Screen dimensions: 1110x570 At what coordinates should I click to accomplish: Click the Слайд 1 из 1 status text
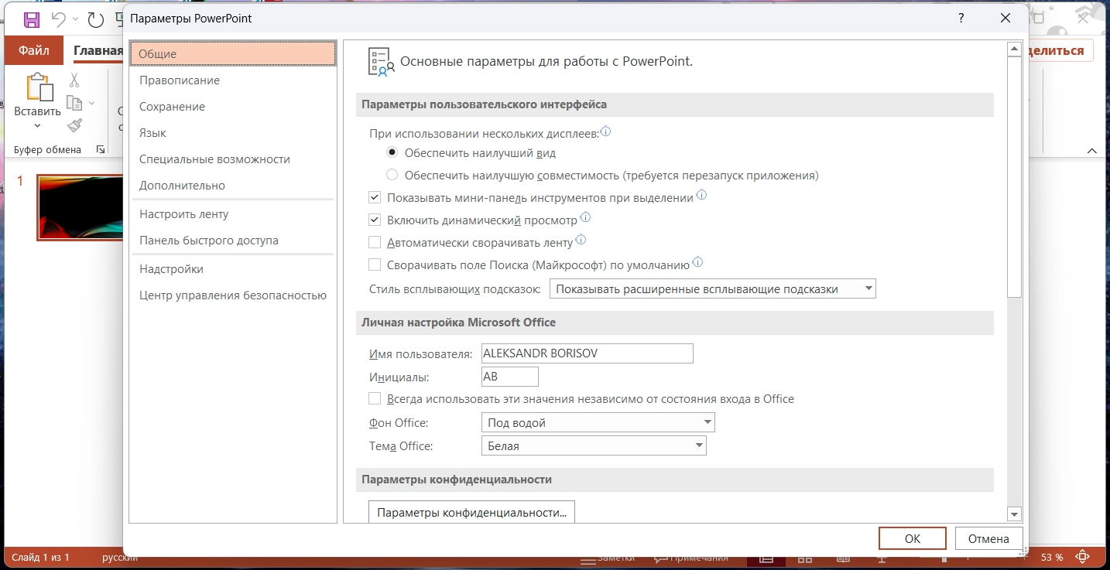click(x=40, y=557)
